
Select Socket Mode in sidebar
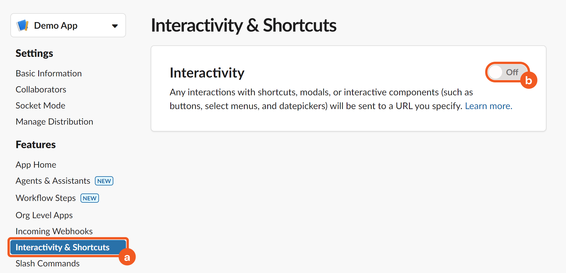(x=40, y=106)
